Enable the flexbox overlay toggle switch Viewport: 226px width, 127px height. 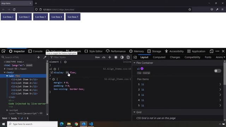point(218,71)
